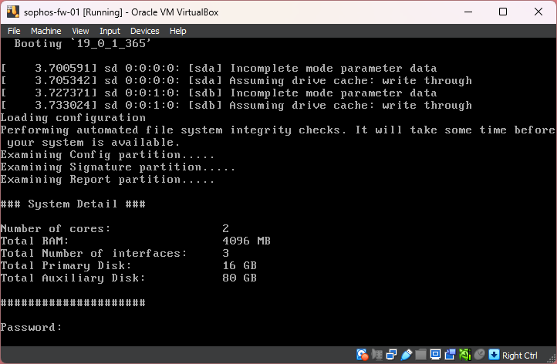Click the '16 GB' primary disk value
The width and height of the screenshot is (557, 364).
tap(239, 265)
